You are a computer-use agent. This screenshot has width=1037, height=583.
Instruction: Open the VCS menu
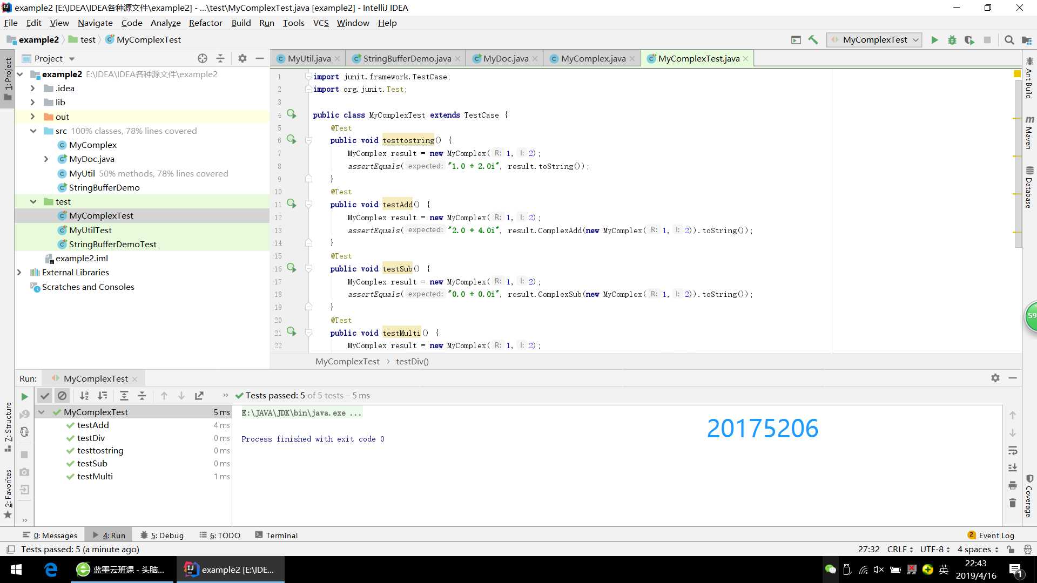321,23
